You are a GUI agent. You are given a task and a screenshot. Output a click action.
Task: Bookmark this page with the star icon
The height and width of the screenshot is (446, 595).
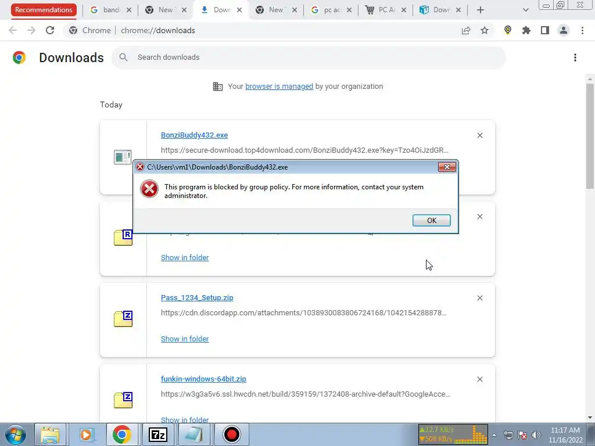tap(485, 30)
